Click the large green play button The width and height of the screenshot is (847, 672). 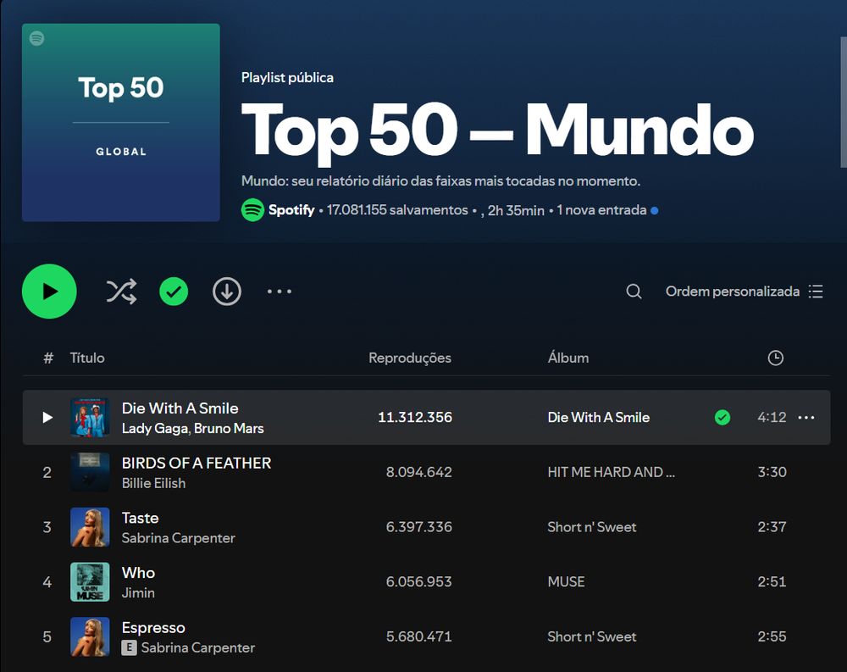click(x=49, y=292)
